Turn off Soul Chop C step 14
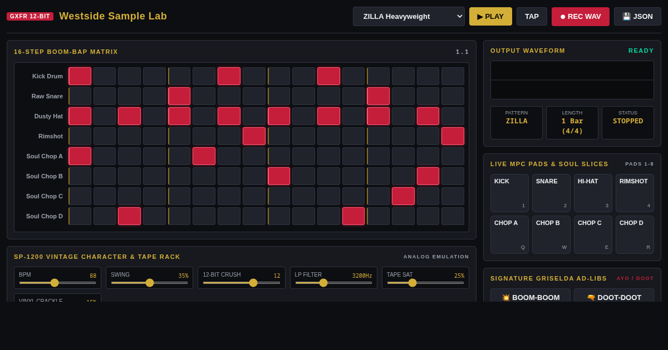 pos(403,196)
